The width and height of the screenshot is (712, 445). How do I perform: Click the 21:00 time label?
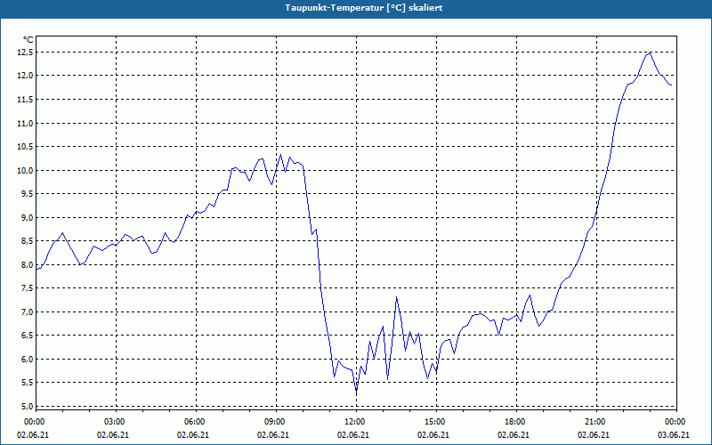click(596, 422)
